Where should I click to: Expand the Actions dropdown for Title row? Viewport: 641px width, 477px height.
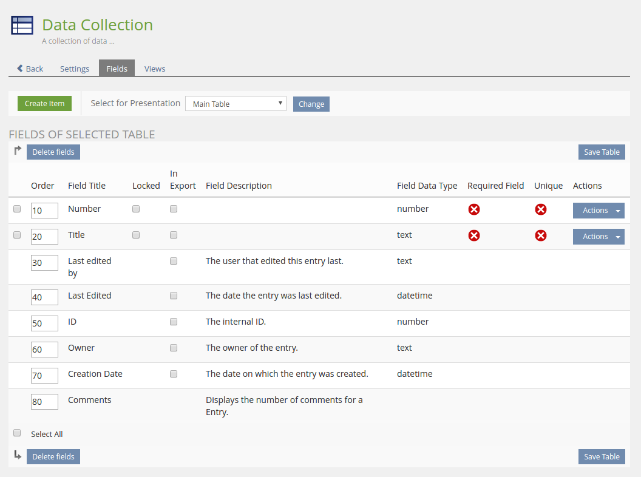click(x=617, y=237)
